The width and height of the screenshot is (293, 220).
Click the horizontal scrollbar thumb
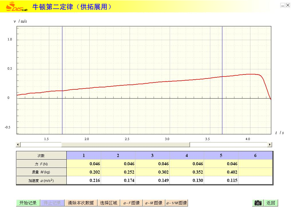(x=125, y=145)
